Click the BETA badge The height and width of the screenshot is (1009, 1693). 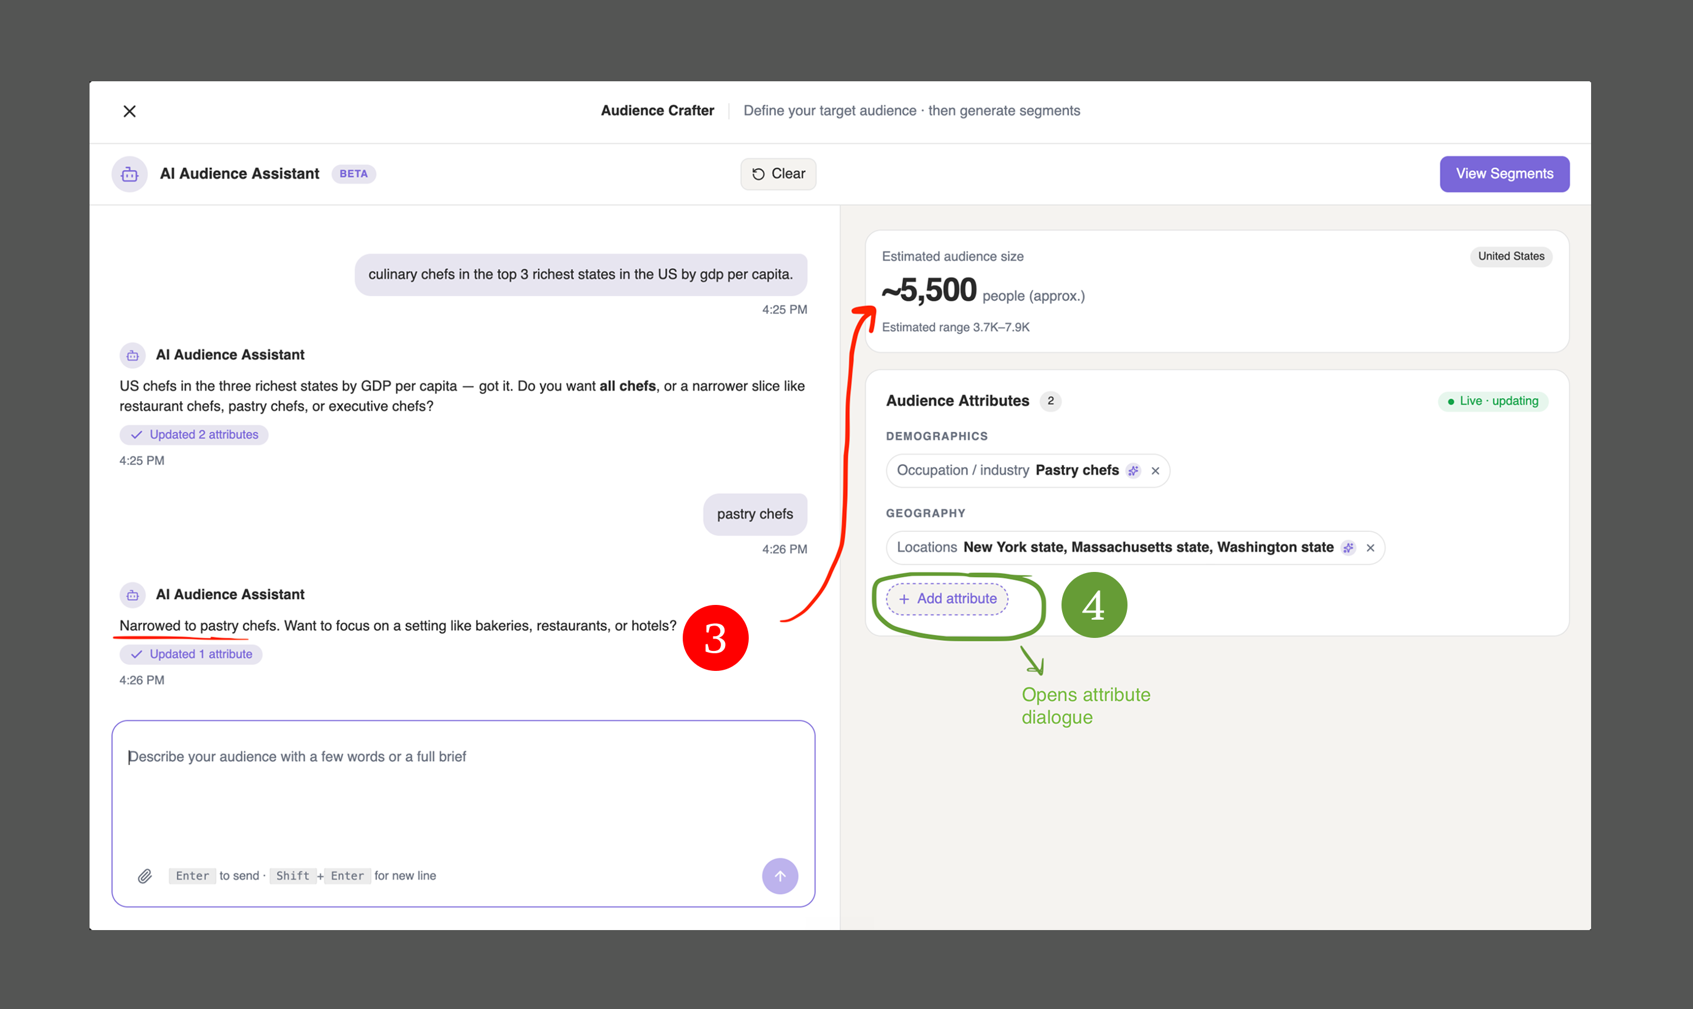[353, 174]
